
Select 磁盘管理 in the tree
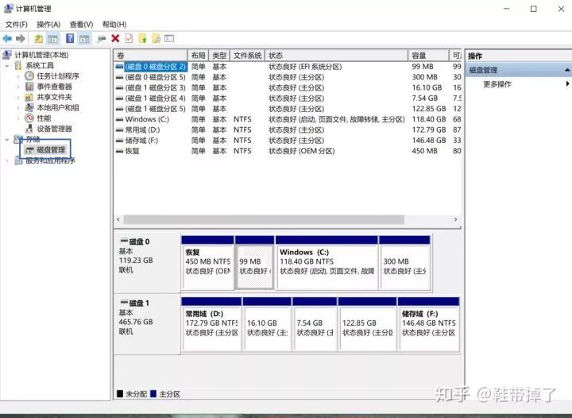pos(51,150)
